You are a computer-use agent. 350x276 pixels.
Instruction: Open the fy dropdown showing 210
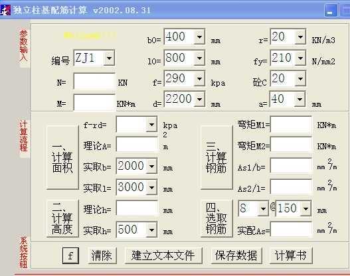click(300, 58)
